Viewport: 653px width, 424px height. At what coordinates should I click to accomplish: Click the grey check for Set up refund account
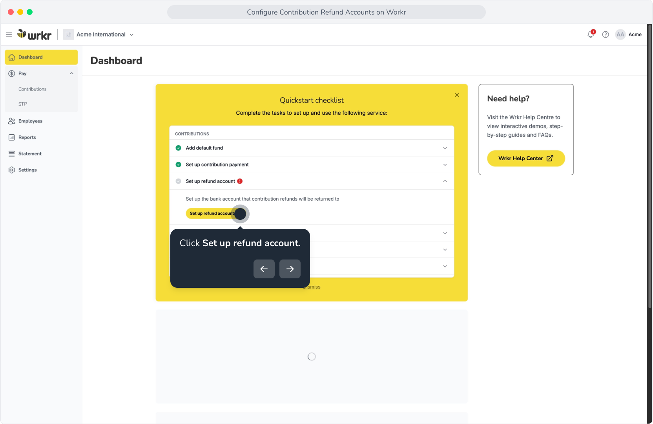coord(178,181)
